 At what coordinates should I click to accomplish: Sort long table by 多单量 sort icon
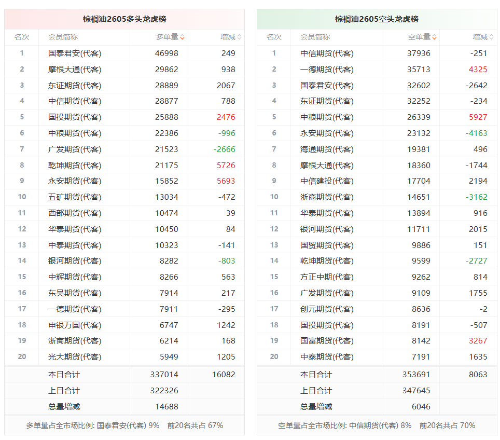[x=182, y=37]
